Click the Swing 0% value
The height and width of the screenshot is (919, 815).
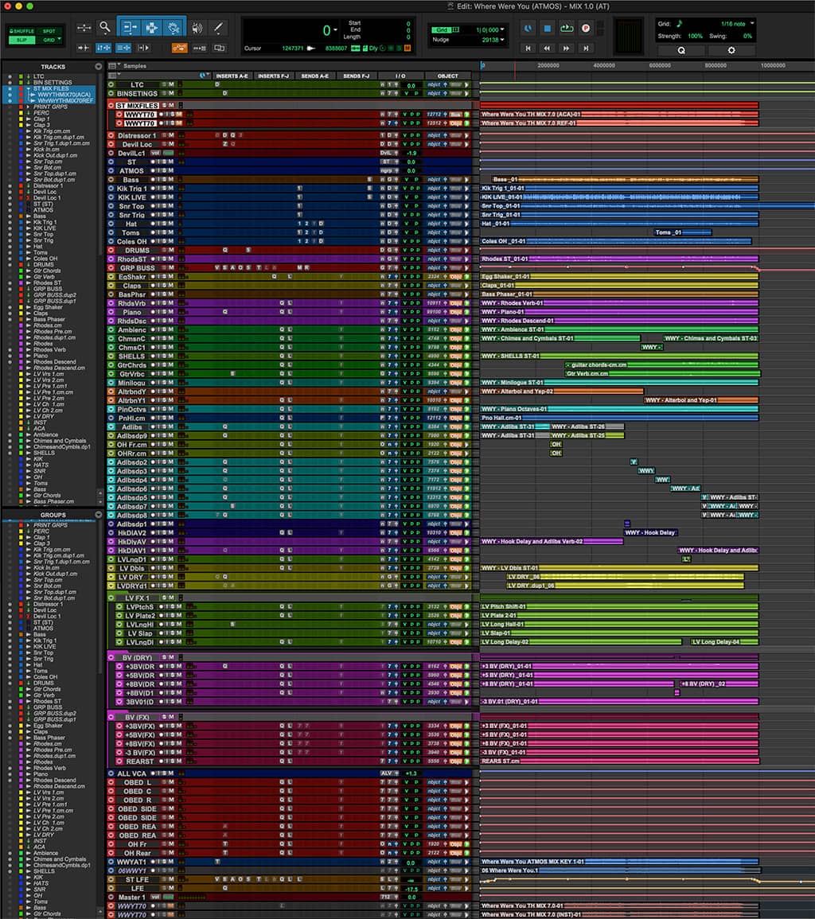pos(747,37)
